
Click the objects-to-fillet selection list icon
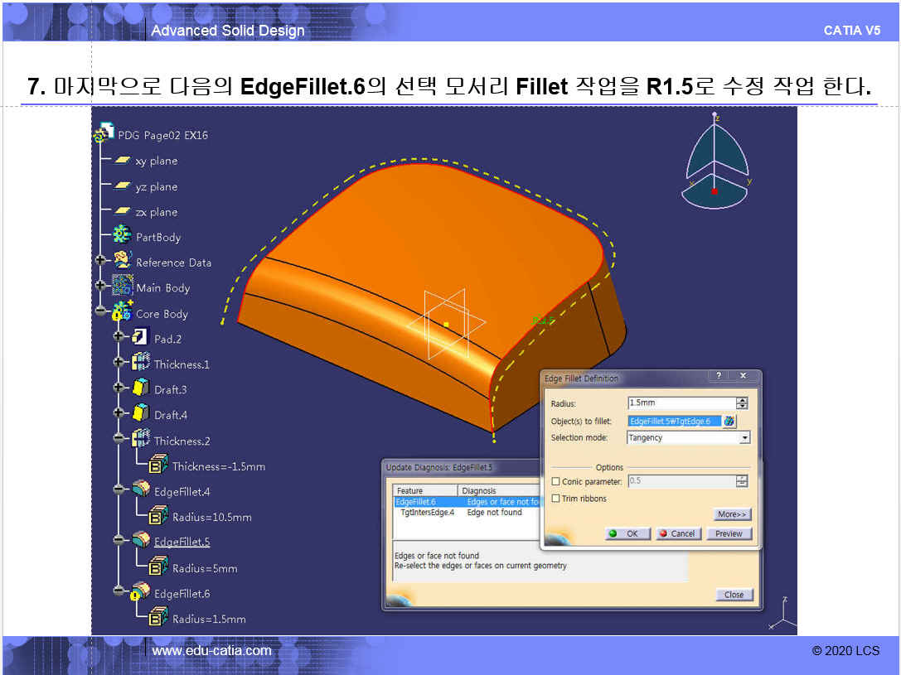point(729,421)
